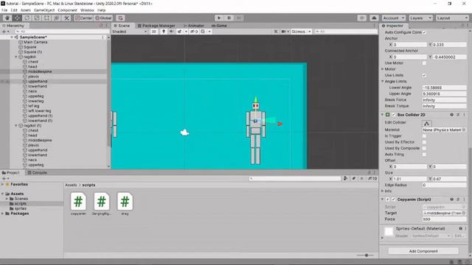Image resolution: width=472 pixels, height=265 pixels.
Task: Click the Play button
Action: [x=219, y=18]
